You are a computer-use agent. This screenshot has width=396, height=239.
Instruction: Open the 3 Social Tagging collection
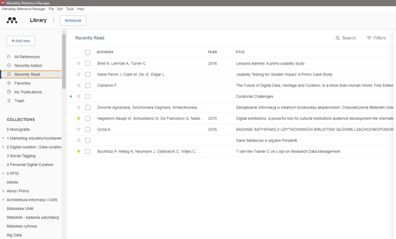click(21, 155)
